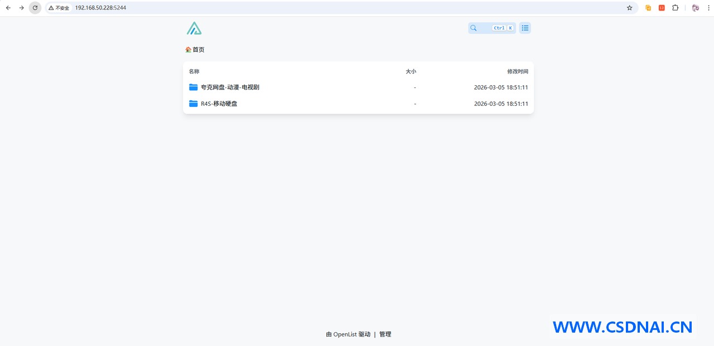Sort by 修改时间 column header
This screenshot has width=714, height=346.
(x=518, y=71)
